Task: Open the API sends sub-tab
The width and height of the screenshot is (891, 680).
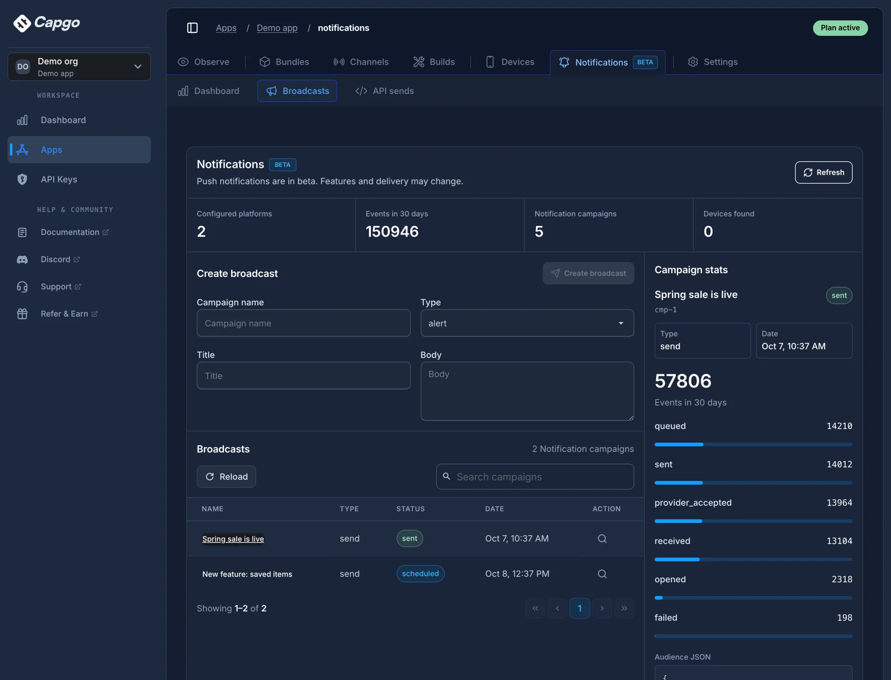Action: click(x=384, y=91)
